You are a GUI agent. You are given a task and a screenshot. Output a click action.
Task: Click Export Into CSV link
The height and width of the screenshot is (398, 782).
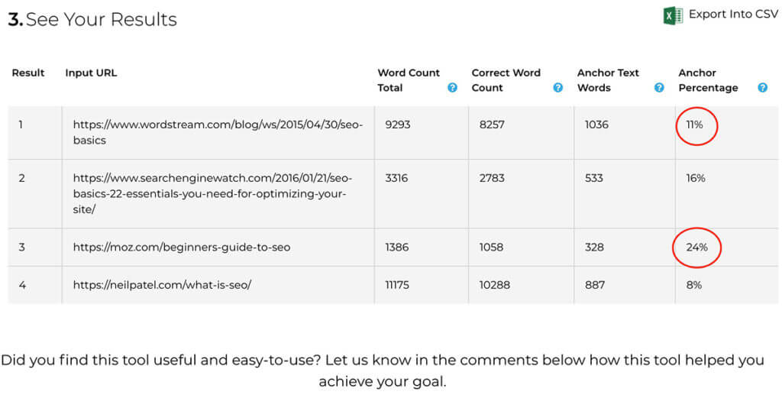click(x=733, y=15)
